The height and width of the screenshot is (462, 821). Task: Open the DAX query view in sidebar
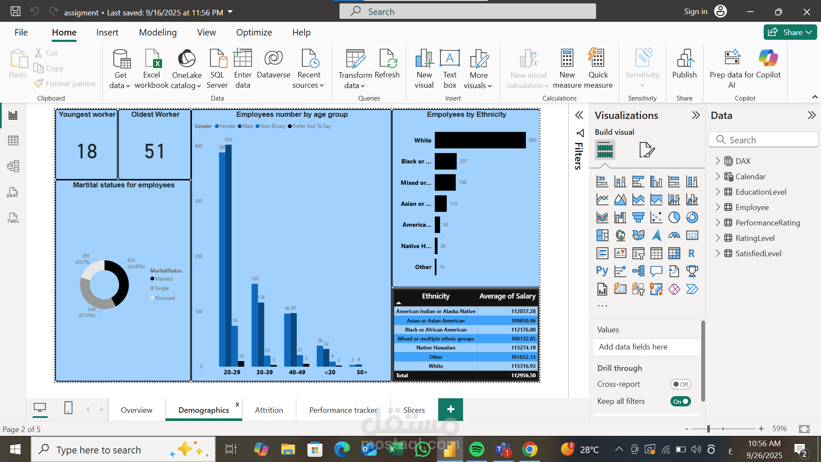pos(13,192)
